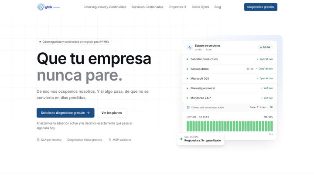314x196 pixels.
Task: Select the Backup diario row
Action: click(x=229, y=69)
